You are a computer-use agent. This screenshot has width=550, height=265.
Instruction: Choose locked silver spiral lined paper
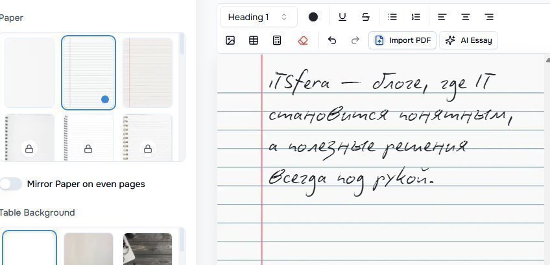coord(88,138)
